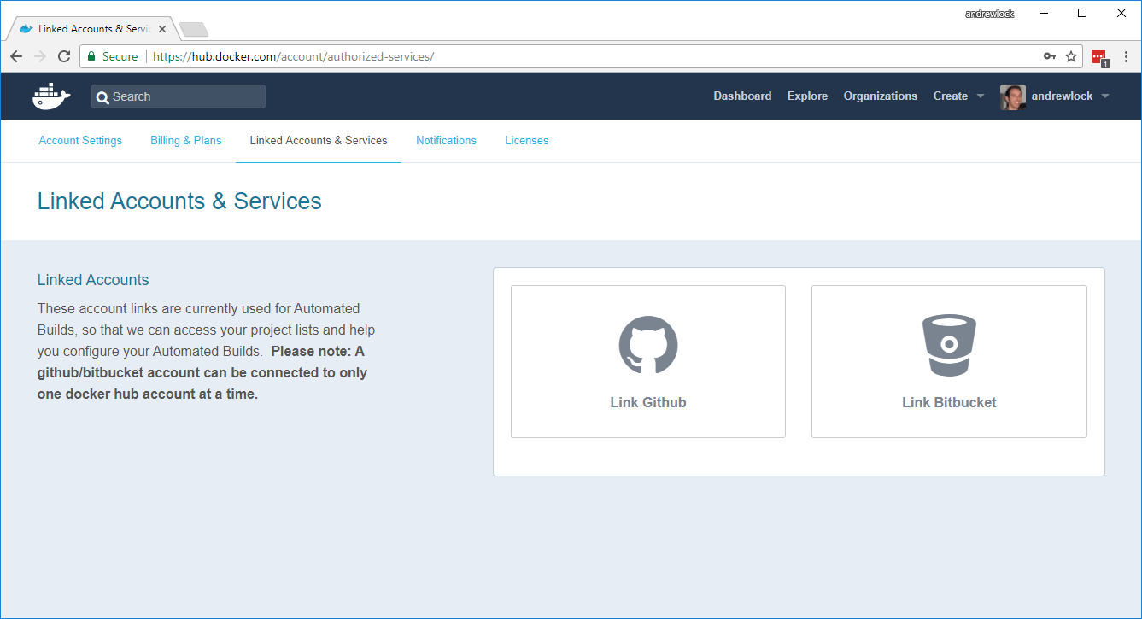The image size is (1142, 619).
Task: Expand the Create dropdown arrow
Action: click(x=981, y=96)
